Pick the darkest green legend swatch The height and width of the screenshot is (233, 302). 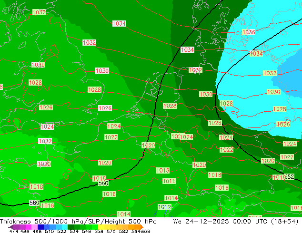(70, 227)
